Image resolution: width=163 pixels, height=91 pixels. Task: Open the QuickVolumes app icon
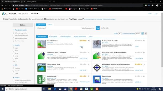tap(97, 79)
